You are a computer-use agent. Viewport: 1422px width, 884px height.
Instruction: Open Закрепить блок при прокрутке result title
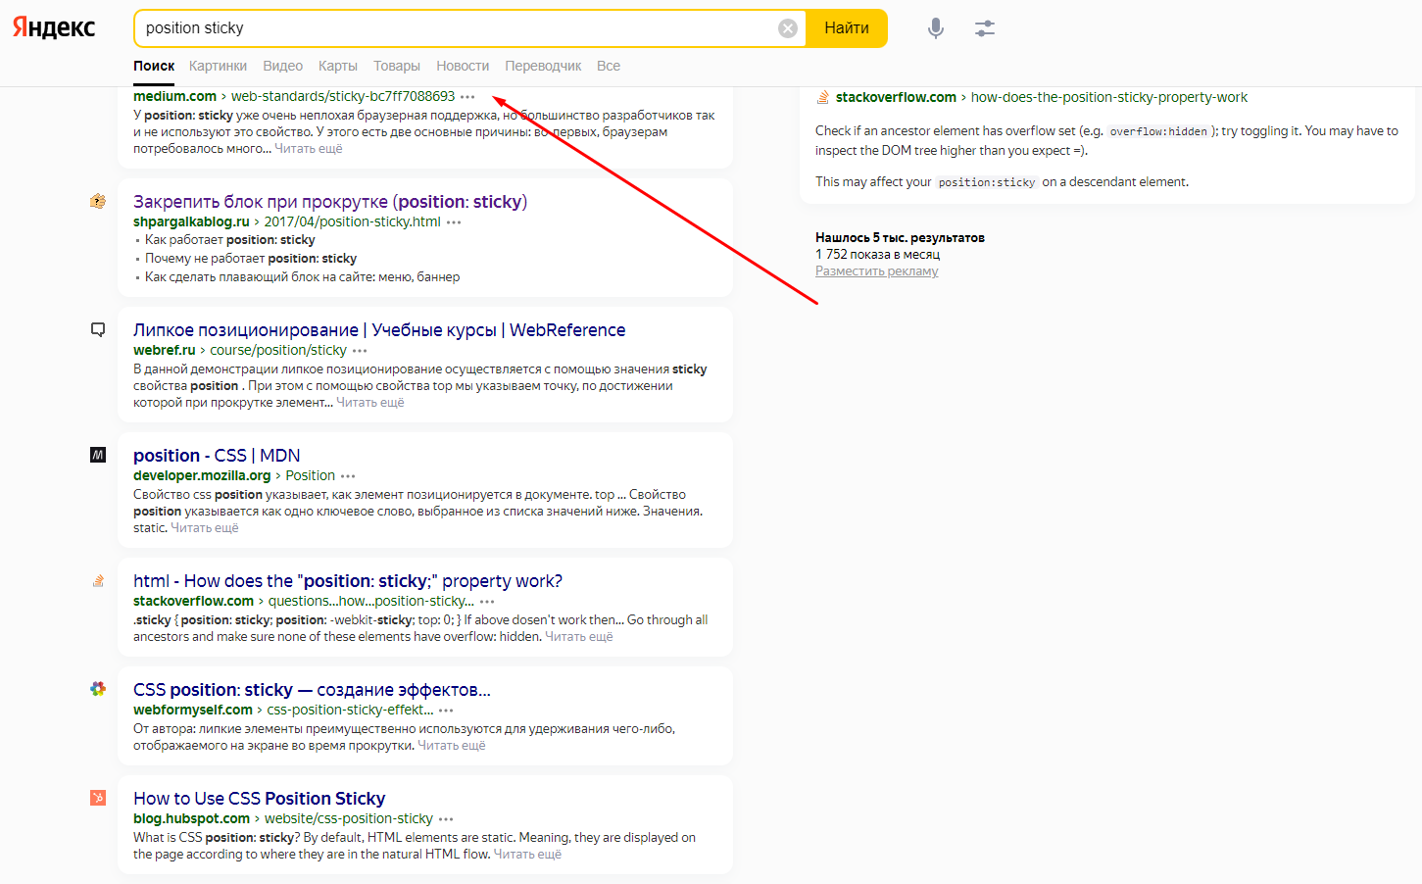(330, 202)
